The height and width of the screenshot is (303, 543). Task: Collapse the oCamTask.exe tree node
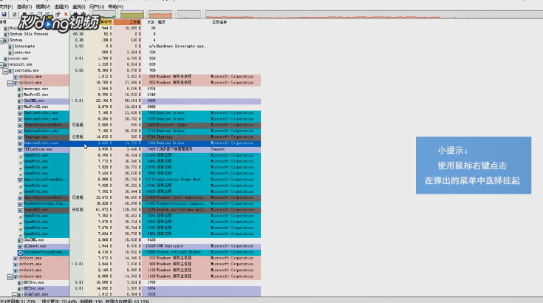[x=15, y=295]
